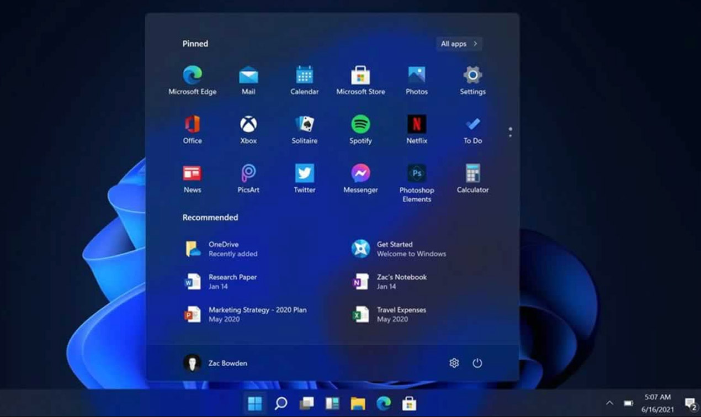Click the pinned apps page indicator dots

(x=510, y=132)
